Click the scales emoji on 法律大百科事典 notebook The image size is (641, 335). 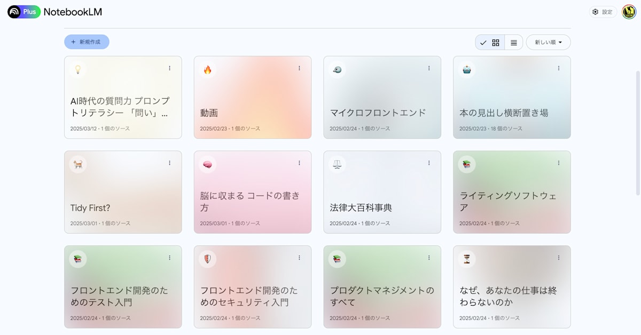[x=337, y=164]
